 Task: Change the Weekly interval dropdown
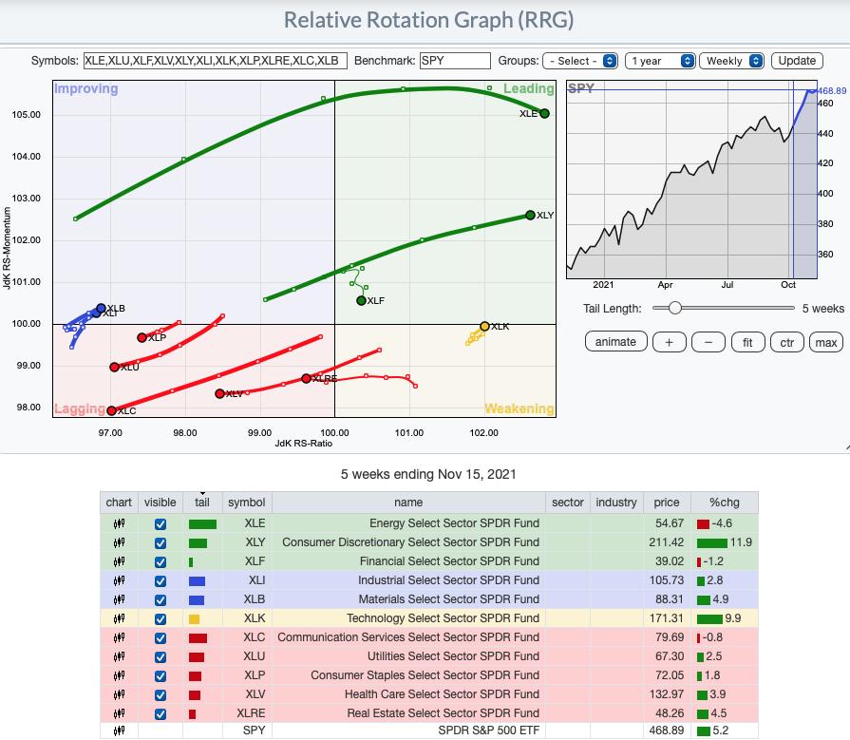pos(731,61)
